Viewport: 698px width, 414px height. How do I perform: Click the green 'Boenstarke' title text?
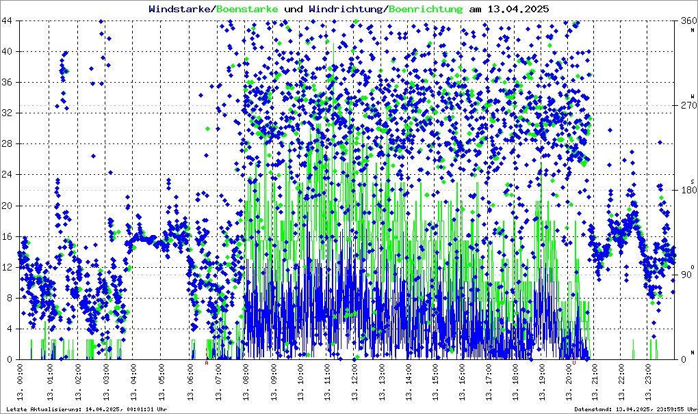pyautogui.click(x=247, y=9)
